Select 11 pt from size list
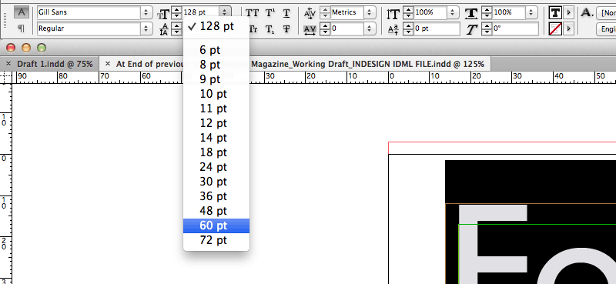This screenshot has width=616, height=284. 216,109
